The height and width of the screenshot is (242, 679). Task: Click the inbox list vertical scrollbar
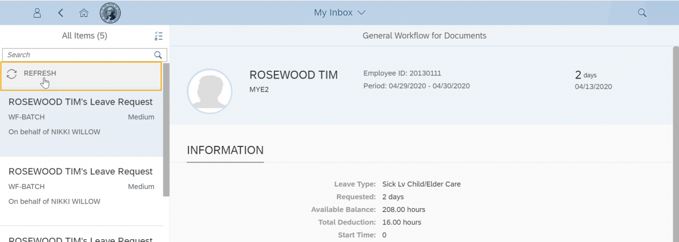pos(166,130)
